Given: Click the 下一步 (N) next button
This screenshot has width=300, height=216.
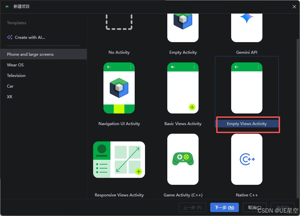Looking at the screenshot, I should 225,207.
